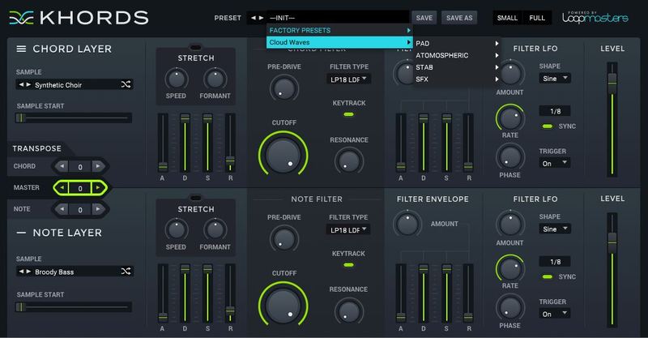The image size is (648, 338).
Task: Decrease Note transpose value
Action: (x=62, y=209)
